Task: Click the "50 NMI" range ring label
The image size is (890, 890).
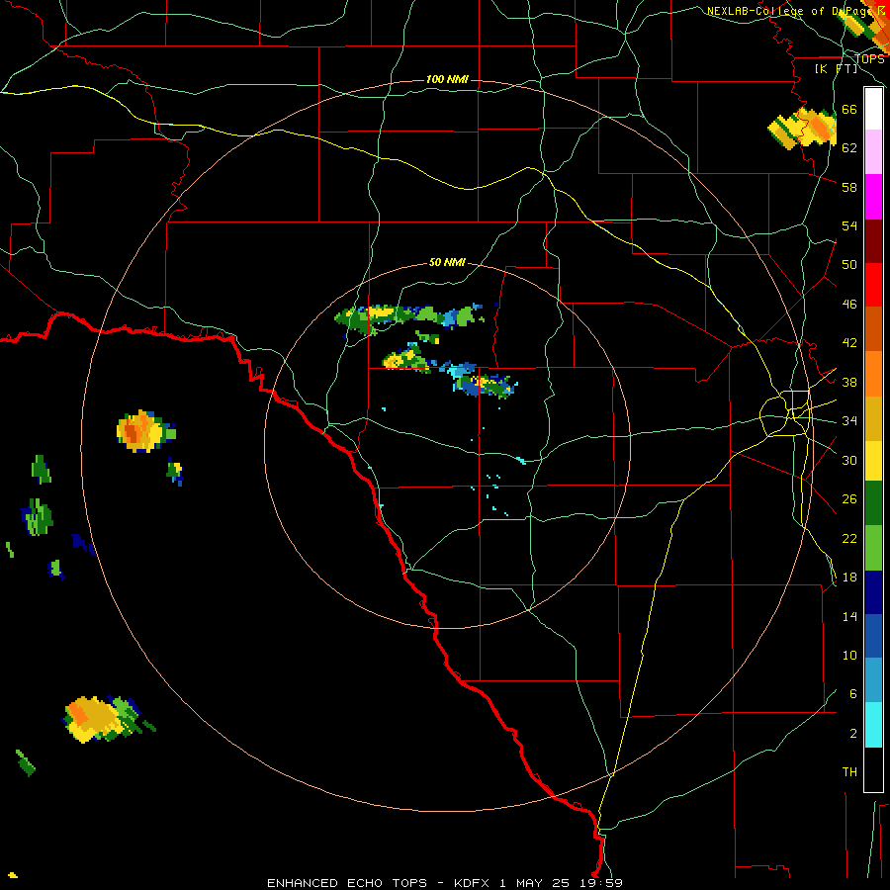Action: [447, 262]
